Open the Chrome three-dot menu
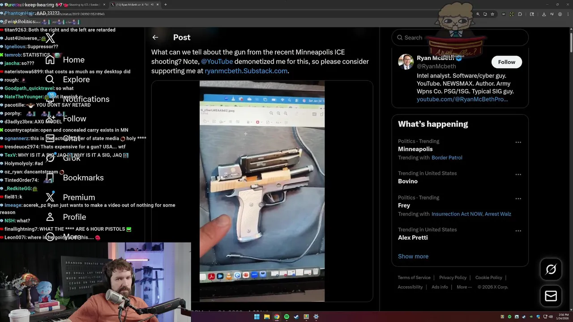The width and height of the screenshot is (573, 322). (x=568, y=14)
